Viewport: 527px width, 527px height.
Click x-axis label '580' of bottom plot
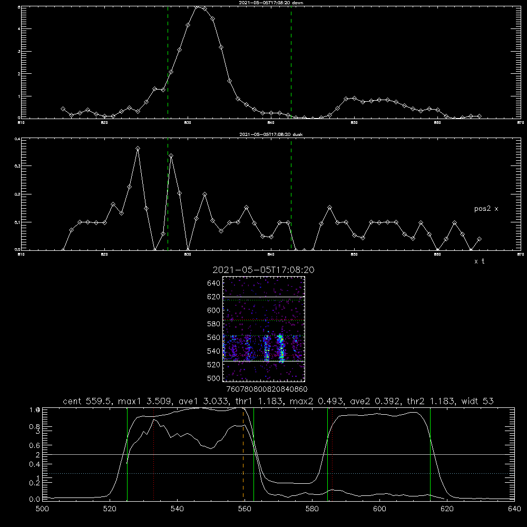[x=312, y=509]
